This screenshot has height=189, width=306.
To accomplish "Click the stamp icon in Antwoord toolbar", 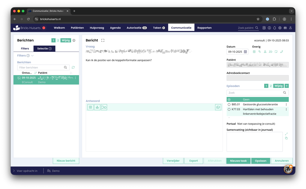I will 97,107.
